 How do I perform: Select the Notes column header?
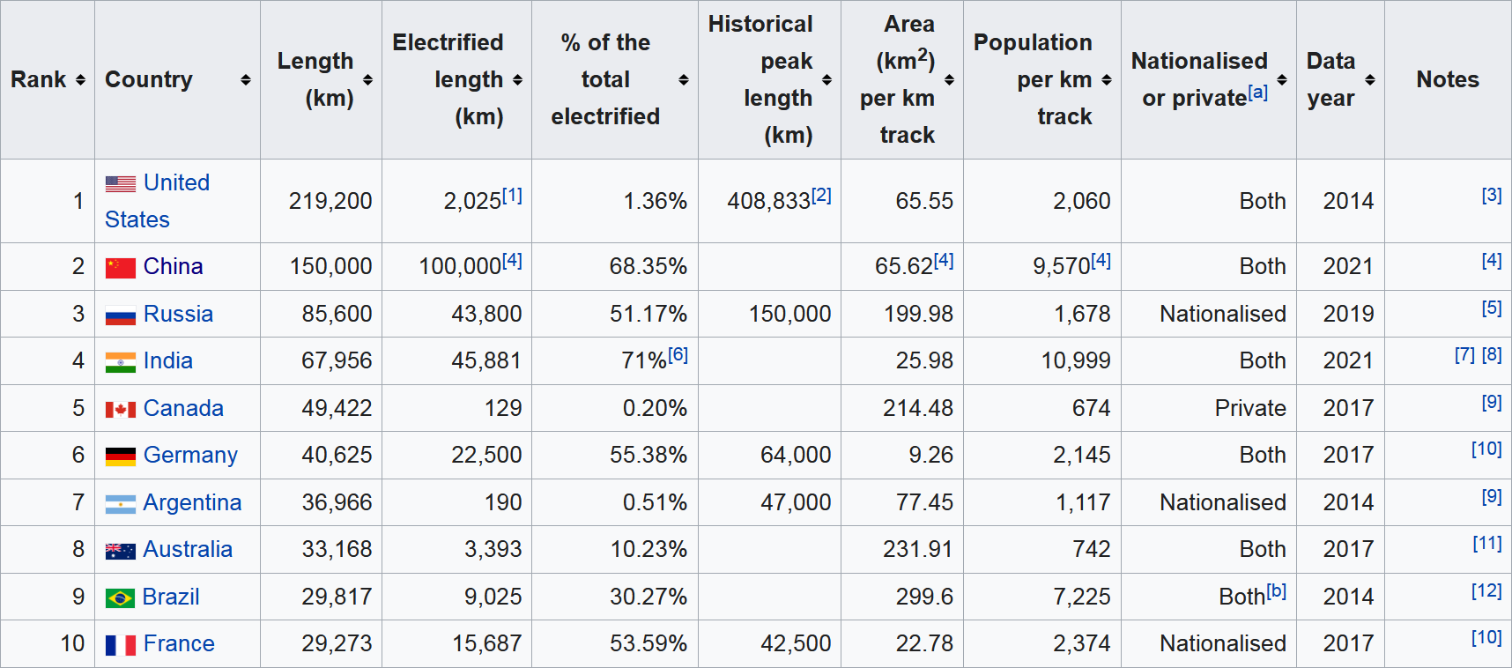coord(1448,79)
